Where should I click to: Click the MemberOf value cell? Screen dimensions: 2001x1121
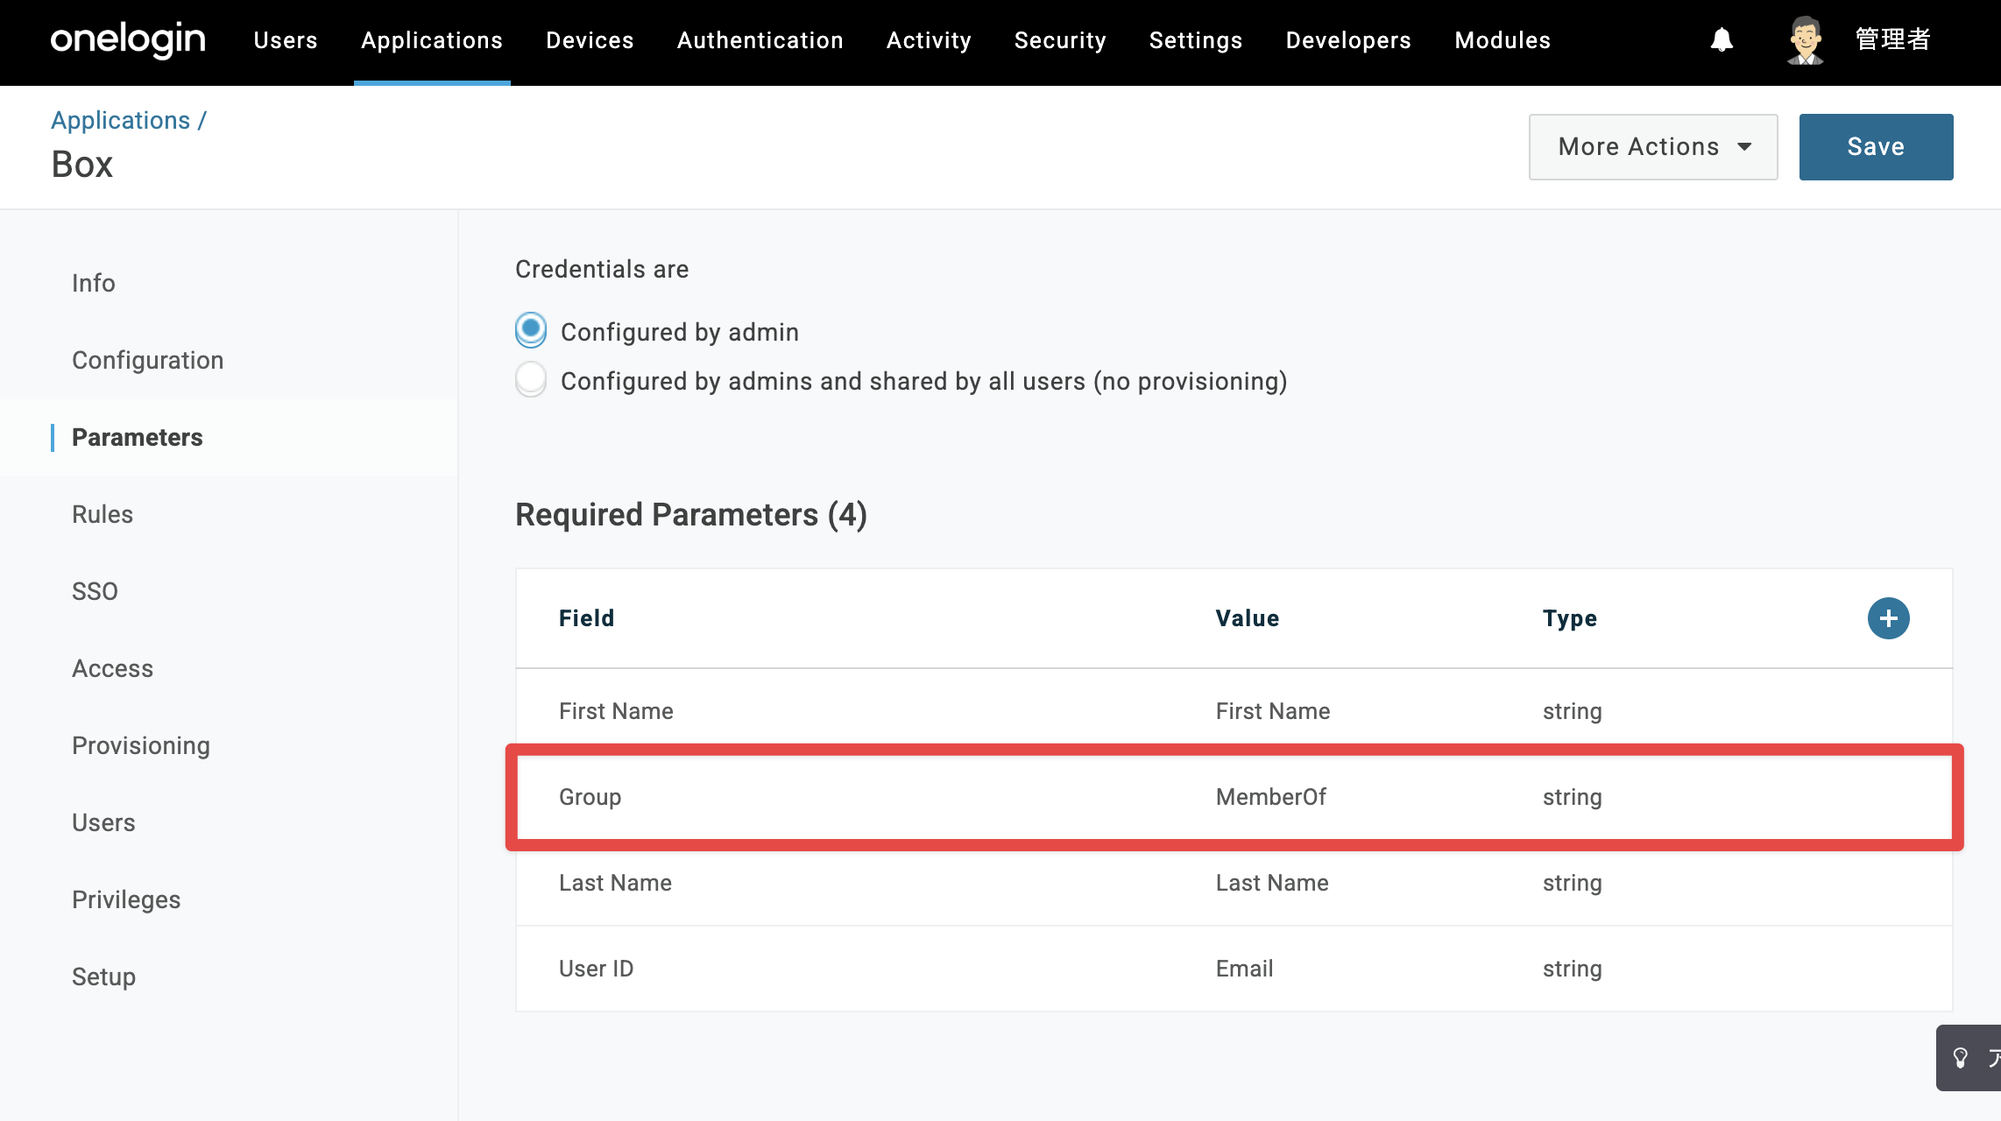click(x=1271, y=797)
